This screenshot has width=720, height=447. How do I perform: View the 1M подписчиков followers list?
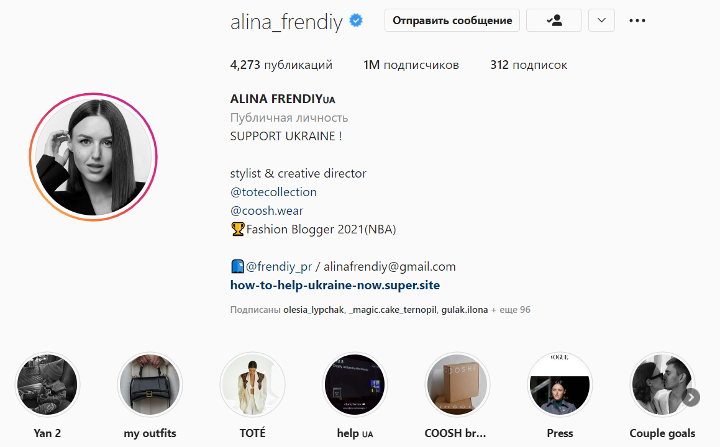[x=411, y=65]
